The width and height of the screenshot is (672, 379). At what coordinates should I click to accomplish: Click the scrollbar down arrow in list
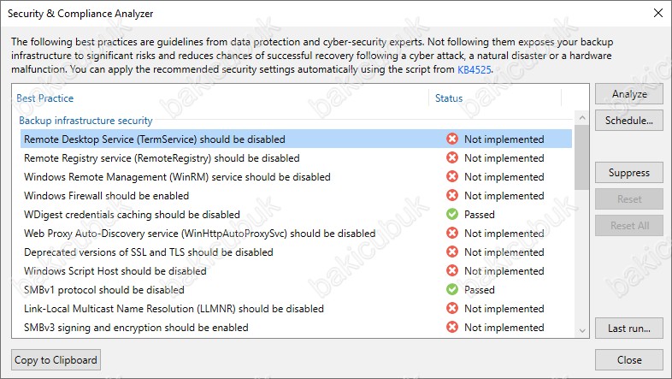[x=582, y=330]
